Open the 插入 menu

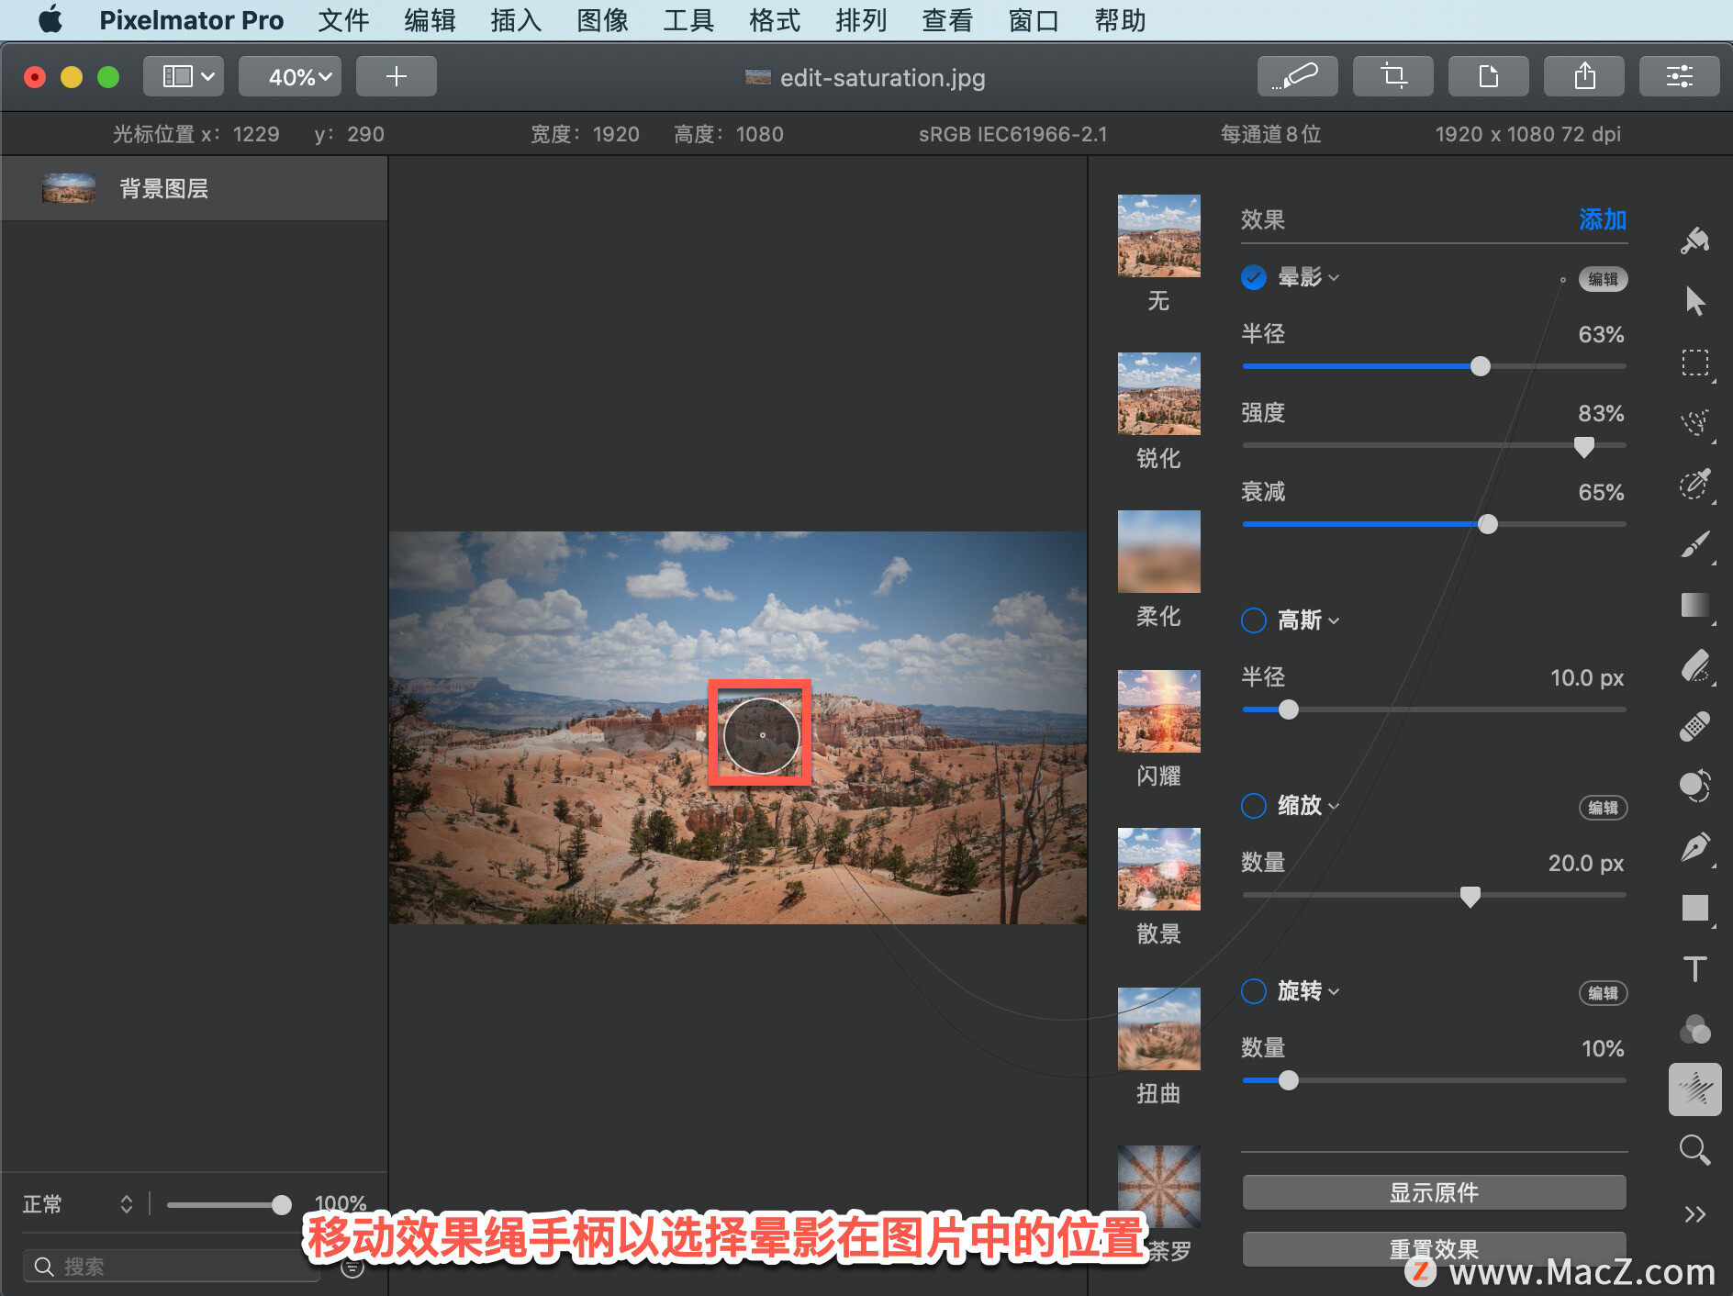[x=516, y=20]
